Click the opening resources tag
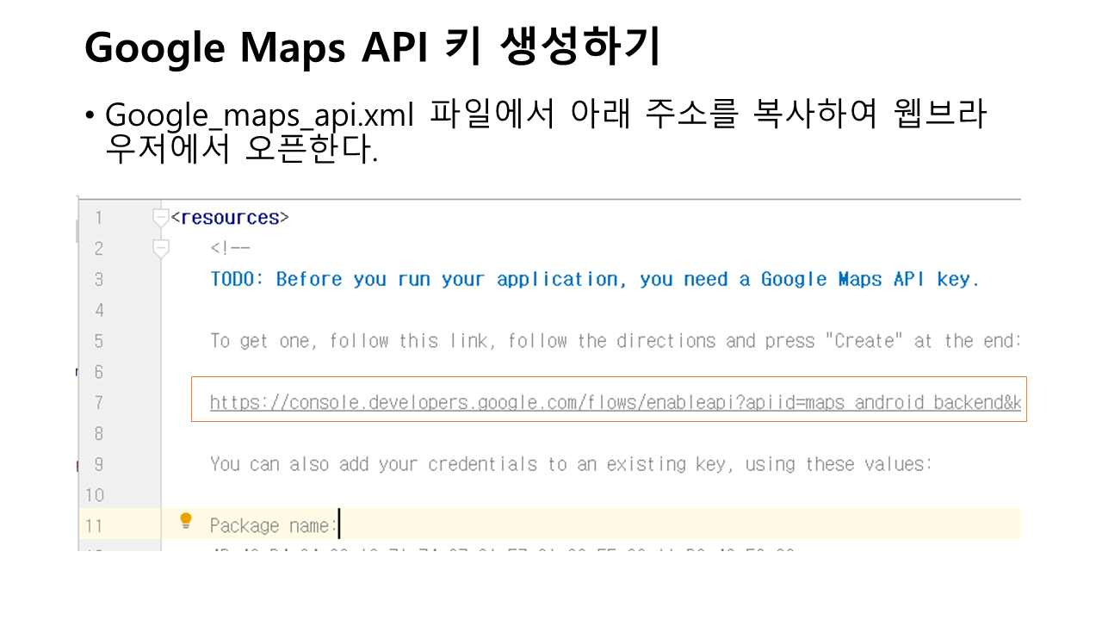The height and width of the screenshot is (620, 1102). [230, 218]
